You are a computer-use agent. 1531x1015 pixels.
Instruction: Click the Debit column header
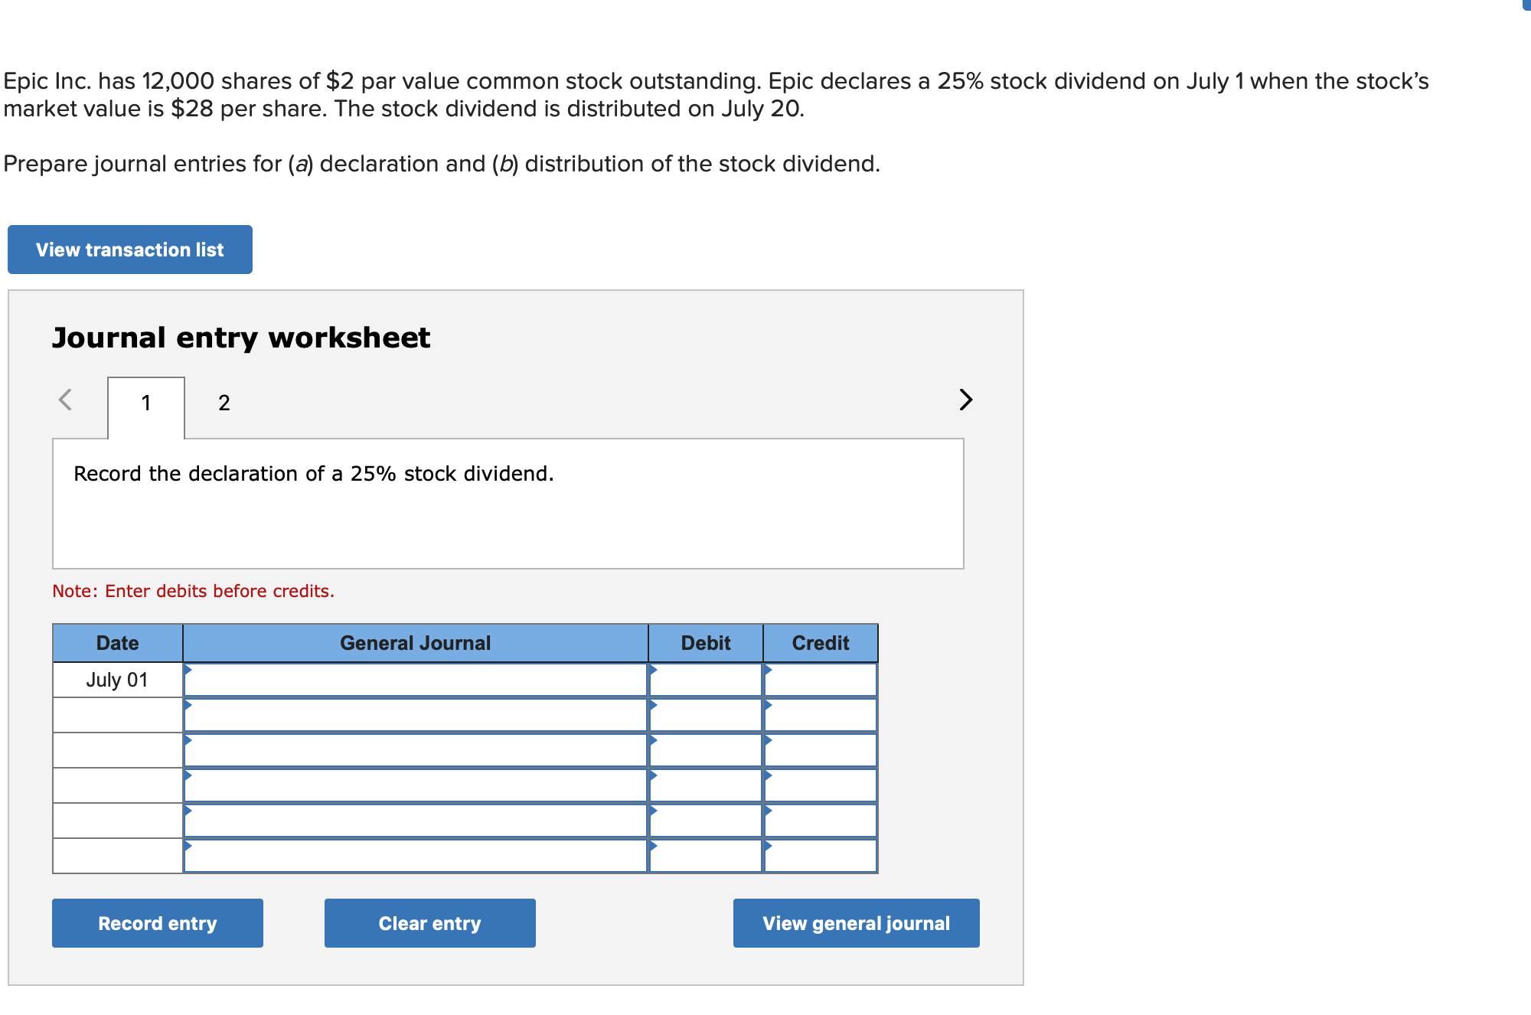[705, 643]
